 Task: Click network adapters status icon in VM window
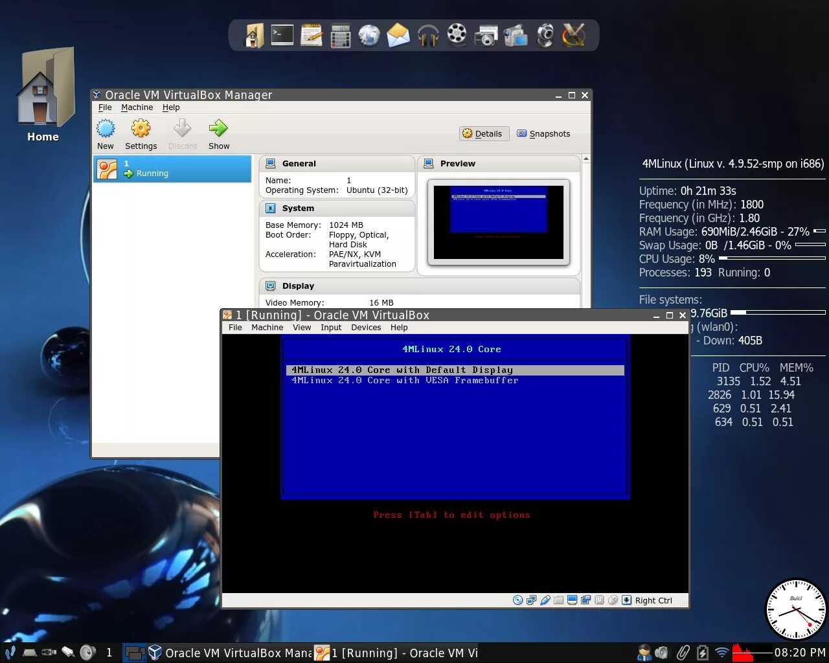tap(531, 600)
